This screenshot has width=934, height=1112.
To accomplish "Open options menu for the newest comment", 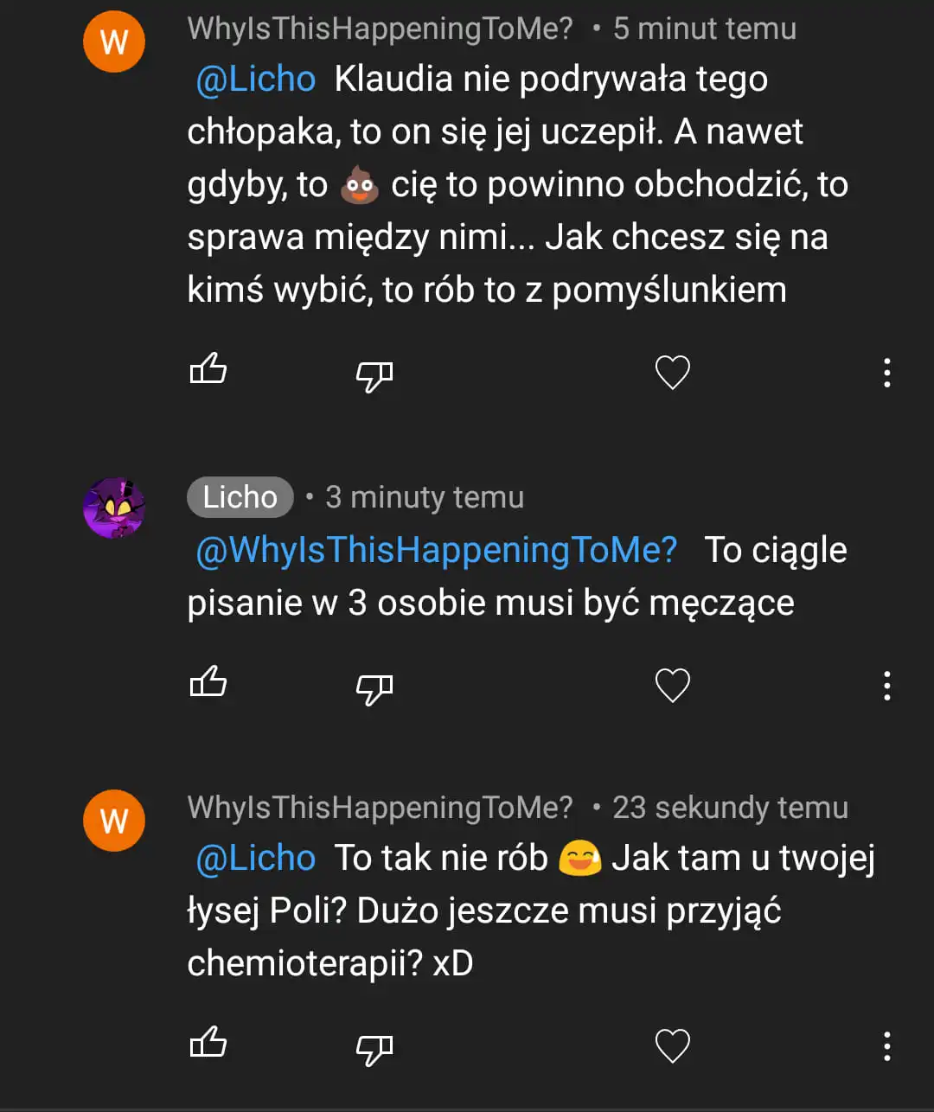I will [887, 1047].
